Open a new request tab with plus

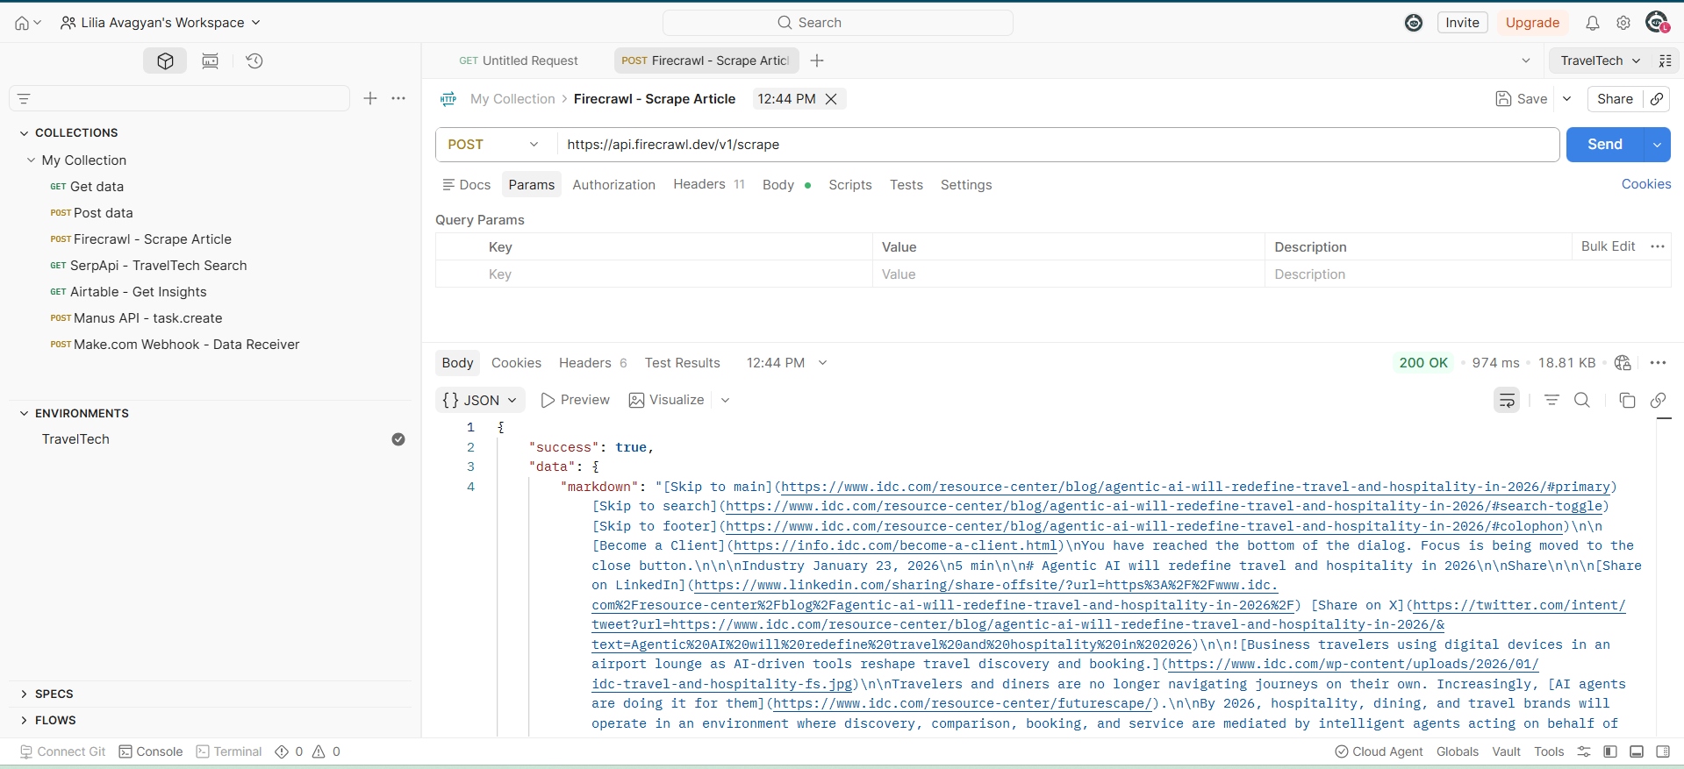817,61
